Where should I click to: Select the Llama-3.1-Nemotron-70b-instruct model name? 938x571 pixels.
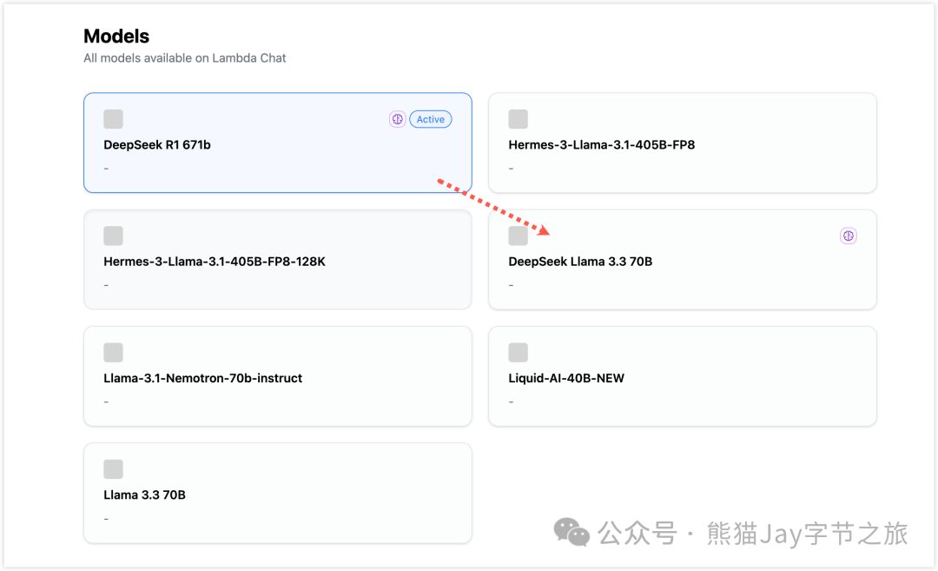(x=202, y=378)
